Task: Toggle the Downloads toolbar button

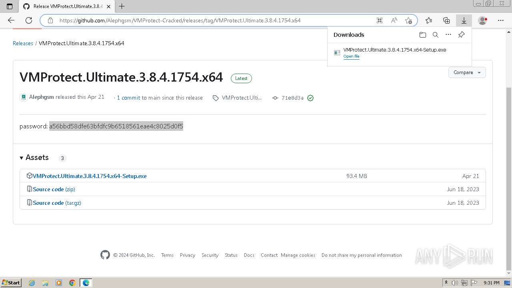Action: (464, 20)
